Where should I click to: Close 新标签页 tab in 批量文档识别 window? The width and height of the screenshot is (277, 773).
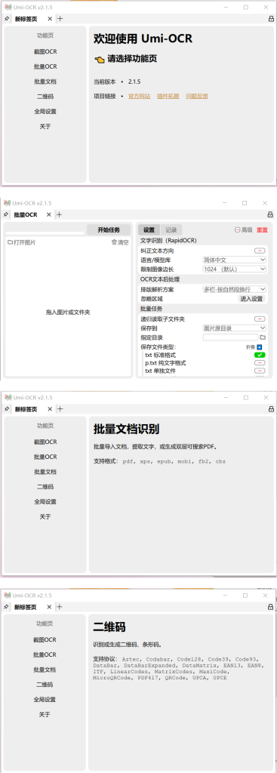(x=49, y=409)
